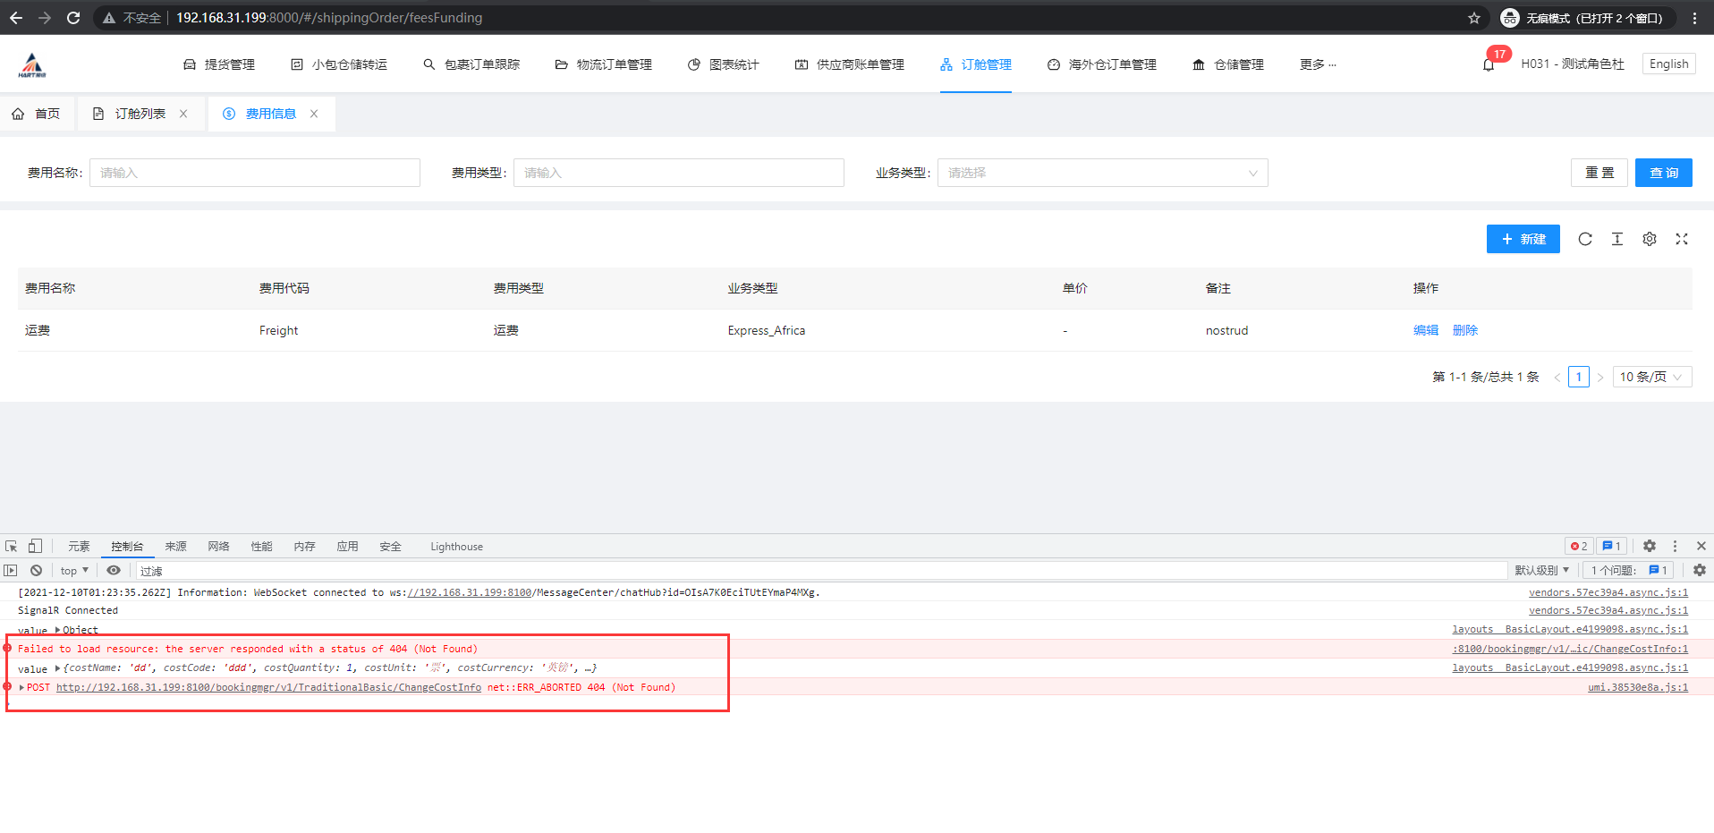The height and width of the screenshot is (833, 1714).
Task: Open the notification bell with 17 badge
Action: [1489, 64]
